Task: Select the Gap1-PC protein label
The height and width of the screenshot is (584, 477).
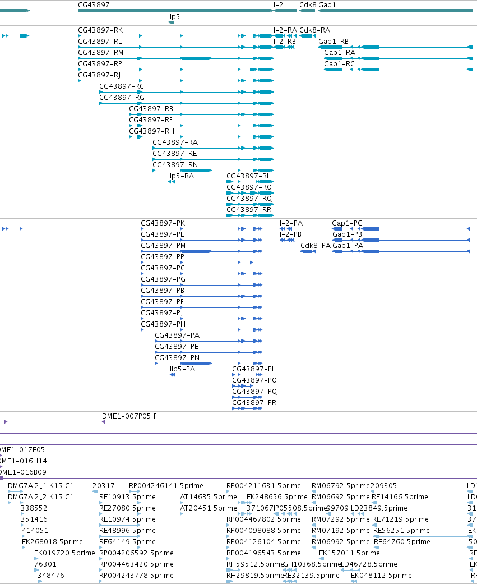Action: point(347,223)
